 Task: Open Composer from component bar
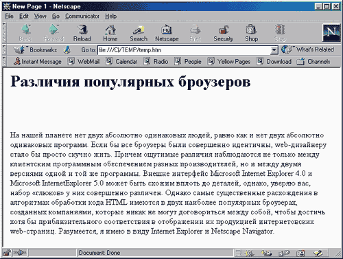pyautogui.click(x=318, y=253)
